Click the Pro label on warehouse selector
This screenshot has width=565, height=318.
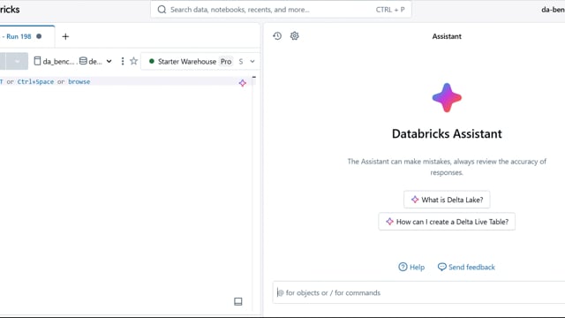226,61
